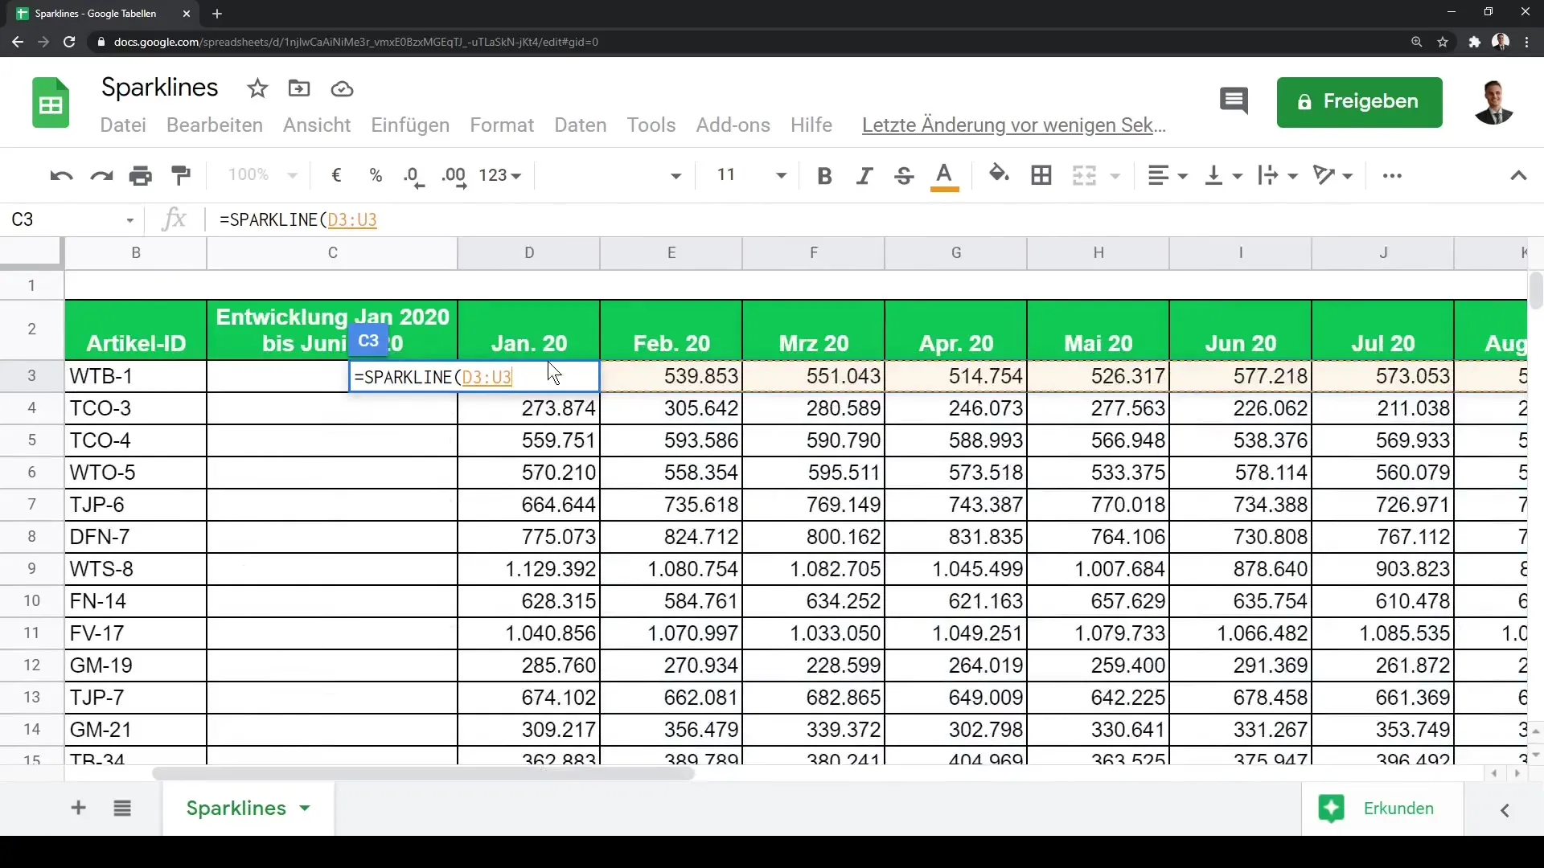The width and height of the screenshot is (1544, 868).
Task: Toggle bold formatting
Action: tap(824, 176)
